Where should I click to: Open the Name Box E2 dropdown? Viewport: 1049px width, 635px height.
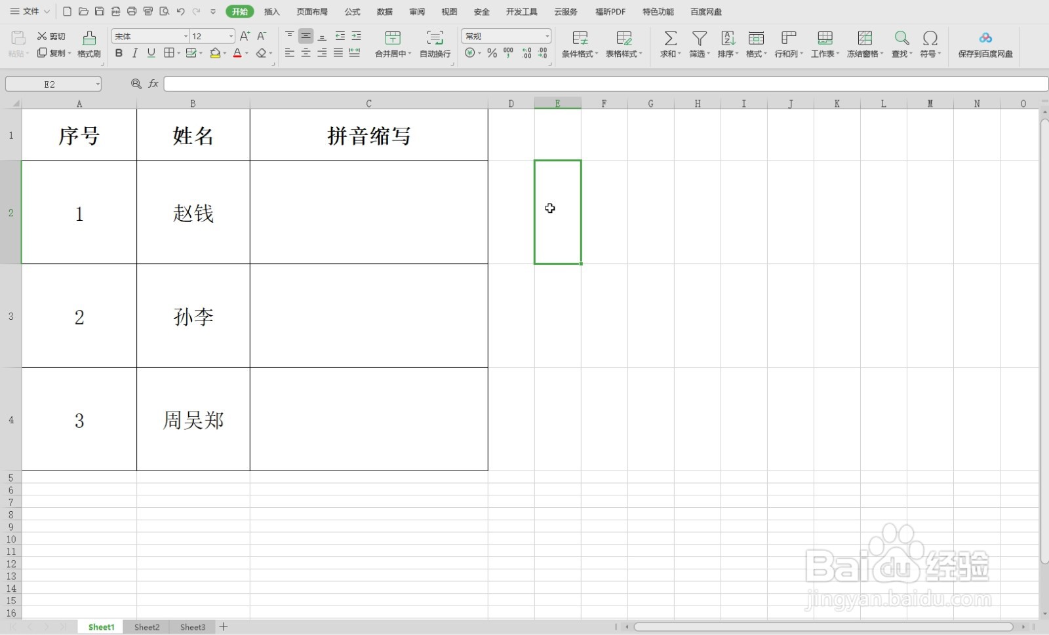point(98,84)
